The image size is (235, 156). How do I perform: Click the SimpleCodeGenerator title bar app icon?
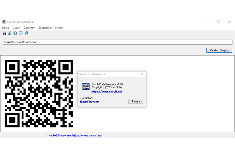click(4, 22)
